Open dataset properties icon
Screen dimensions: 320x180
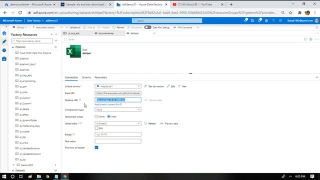(311, 39)
